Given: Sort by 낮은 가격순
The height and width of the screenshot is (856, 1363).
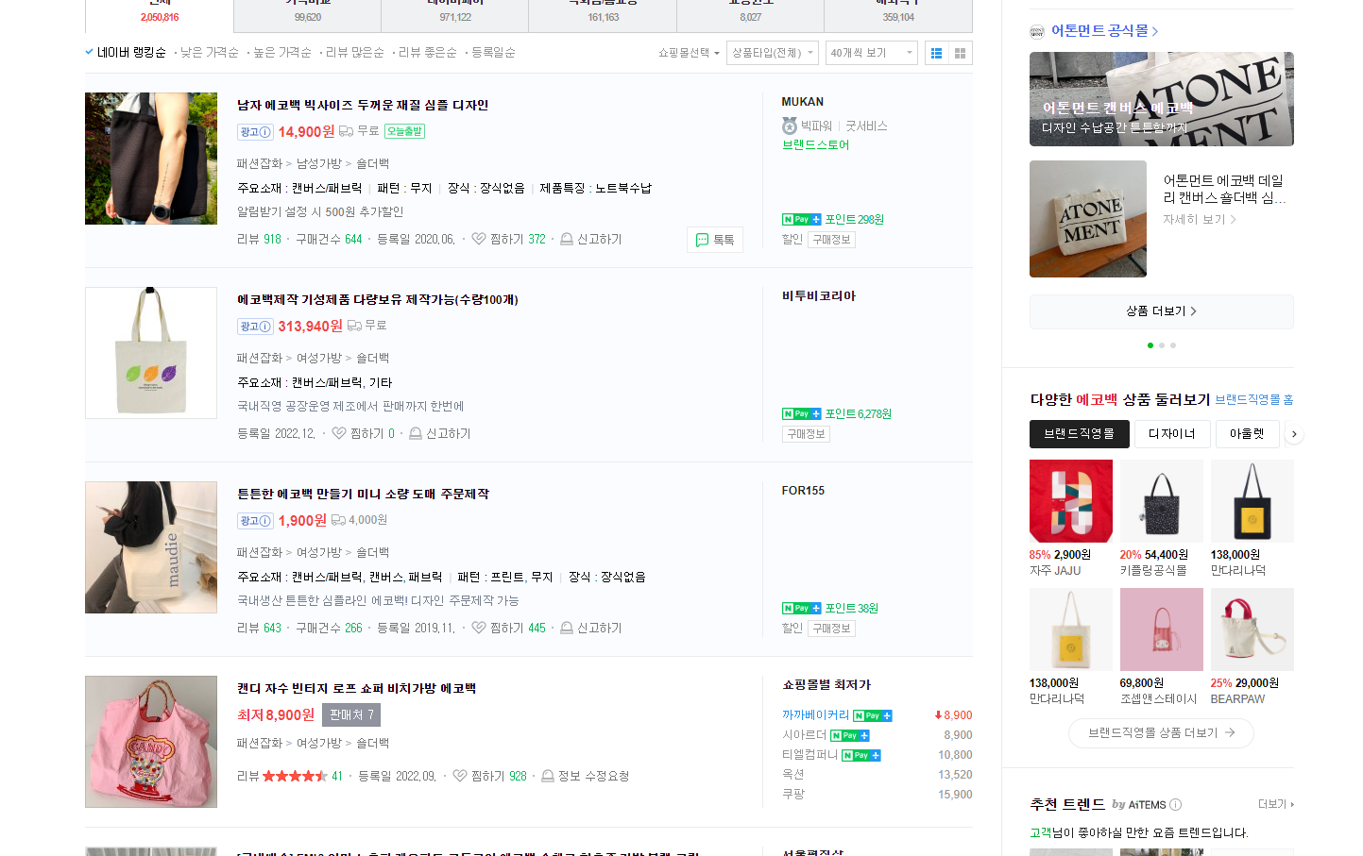Looking at the screenshot, I should (x=210, y=53).
